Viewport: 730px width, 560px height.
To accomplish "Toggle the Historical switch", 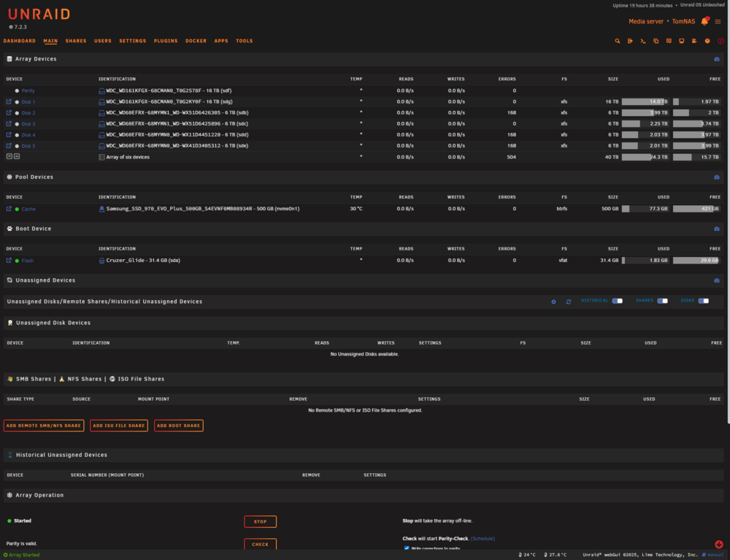I will coord(618,302).
